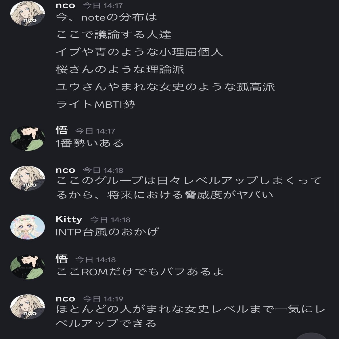
Task: Select the message ライトMBTI勢
Action: [95, 104]
